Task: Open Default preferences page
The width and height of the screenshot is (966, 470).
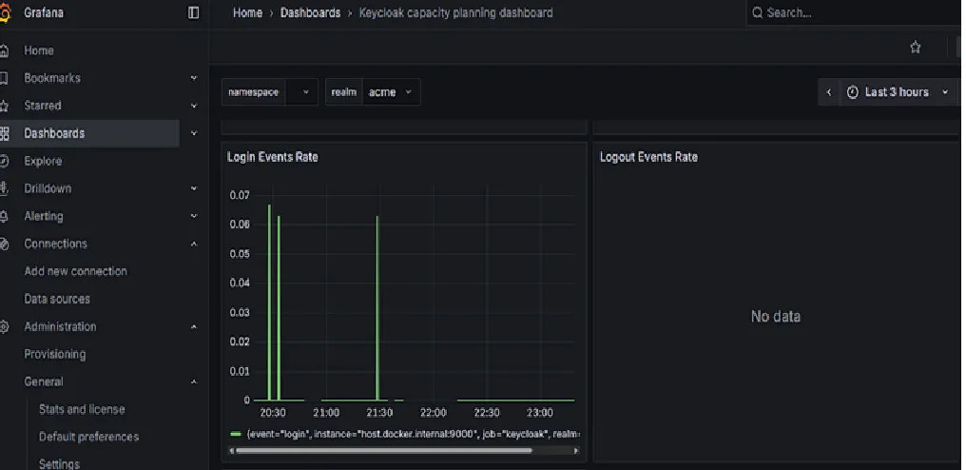Action: tap(88, 438)
